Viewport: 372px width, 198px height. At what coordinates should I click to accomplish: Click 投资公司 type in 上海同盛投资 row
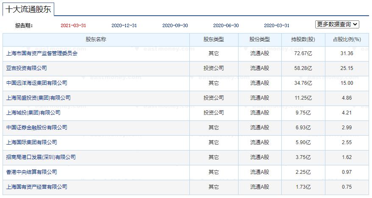[214, 98]
